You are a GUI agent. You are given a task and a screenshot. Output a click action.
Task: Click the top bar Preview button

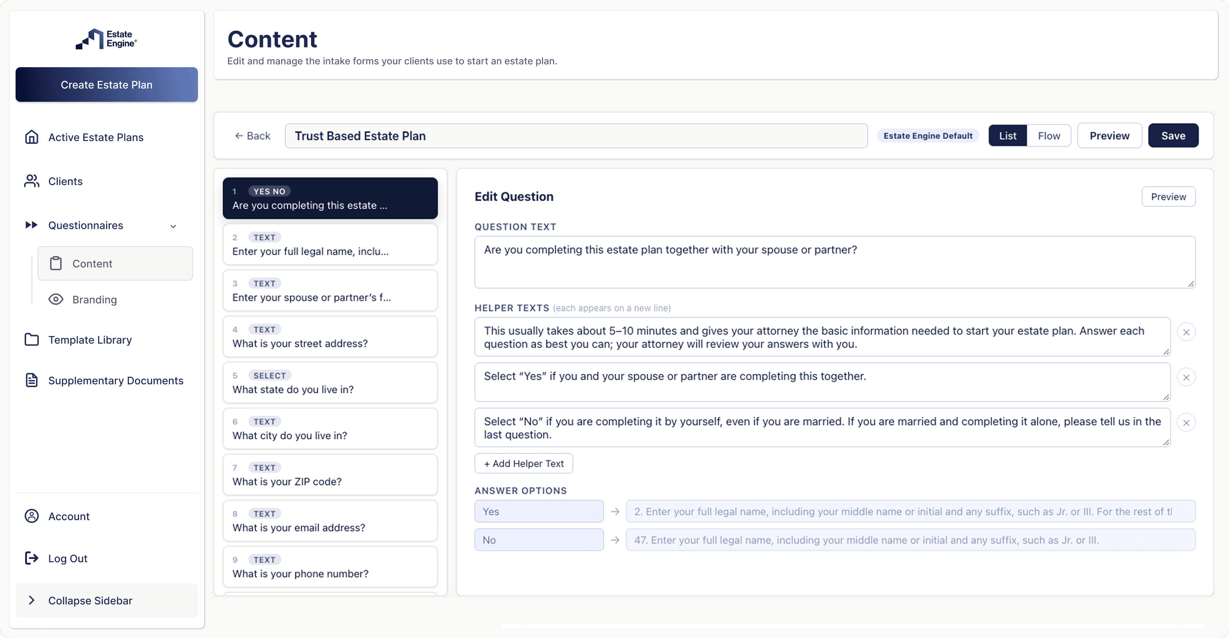click(1109, 136)
